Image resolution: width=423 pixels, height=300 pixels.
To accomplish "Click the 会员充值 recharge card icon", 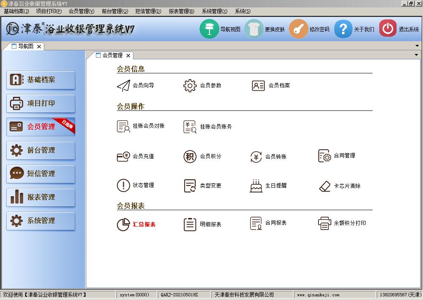I will click(x=123, y=157).
